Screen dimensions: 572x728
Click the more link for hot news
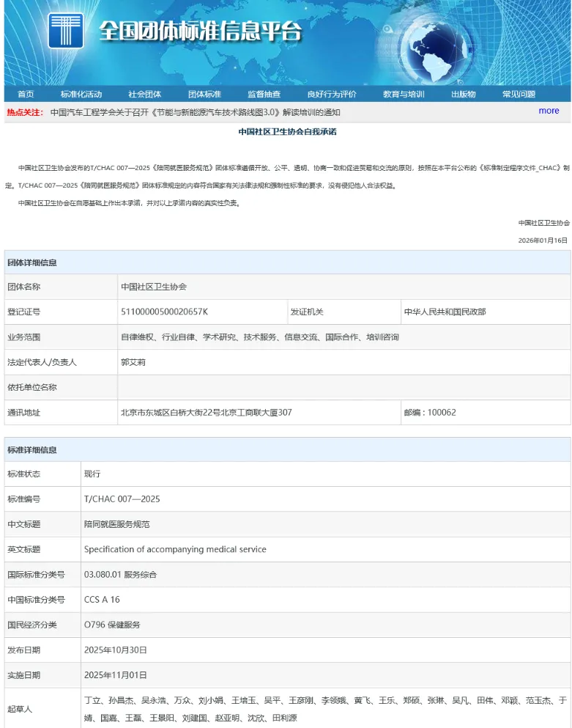549,111
